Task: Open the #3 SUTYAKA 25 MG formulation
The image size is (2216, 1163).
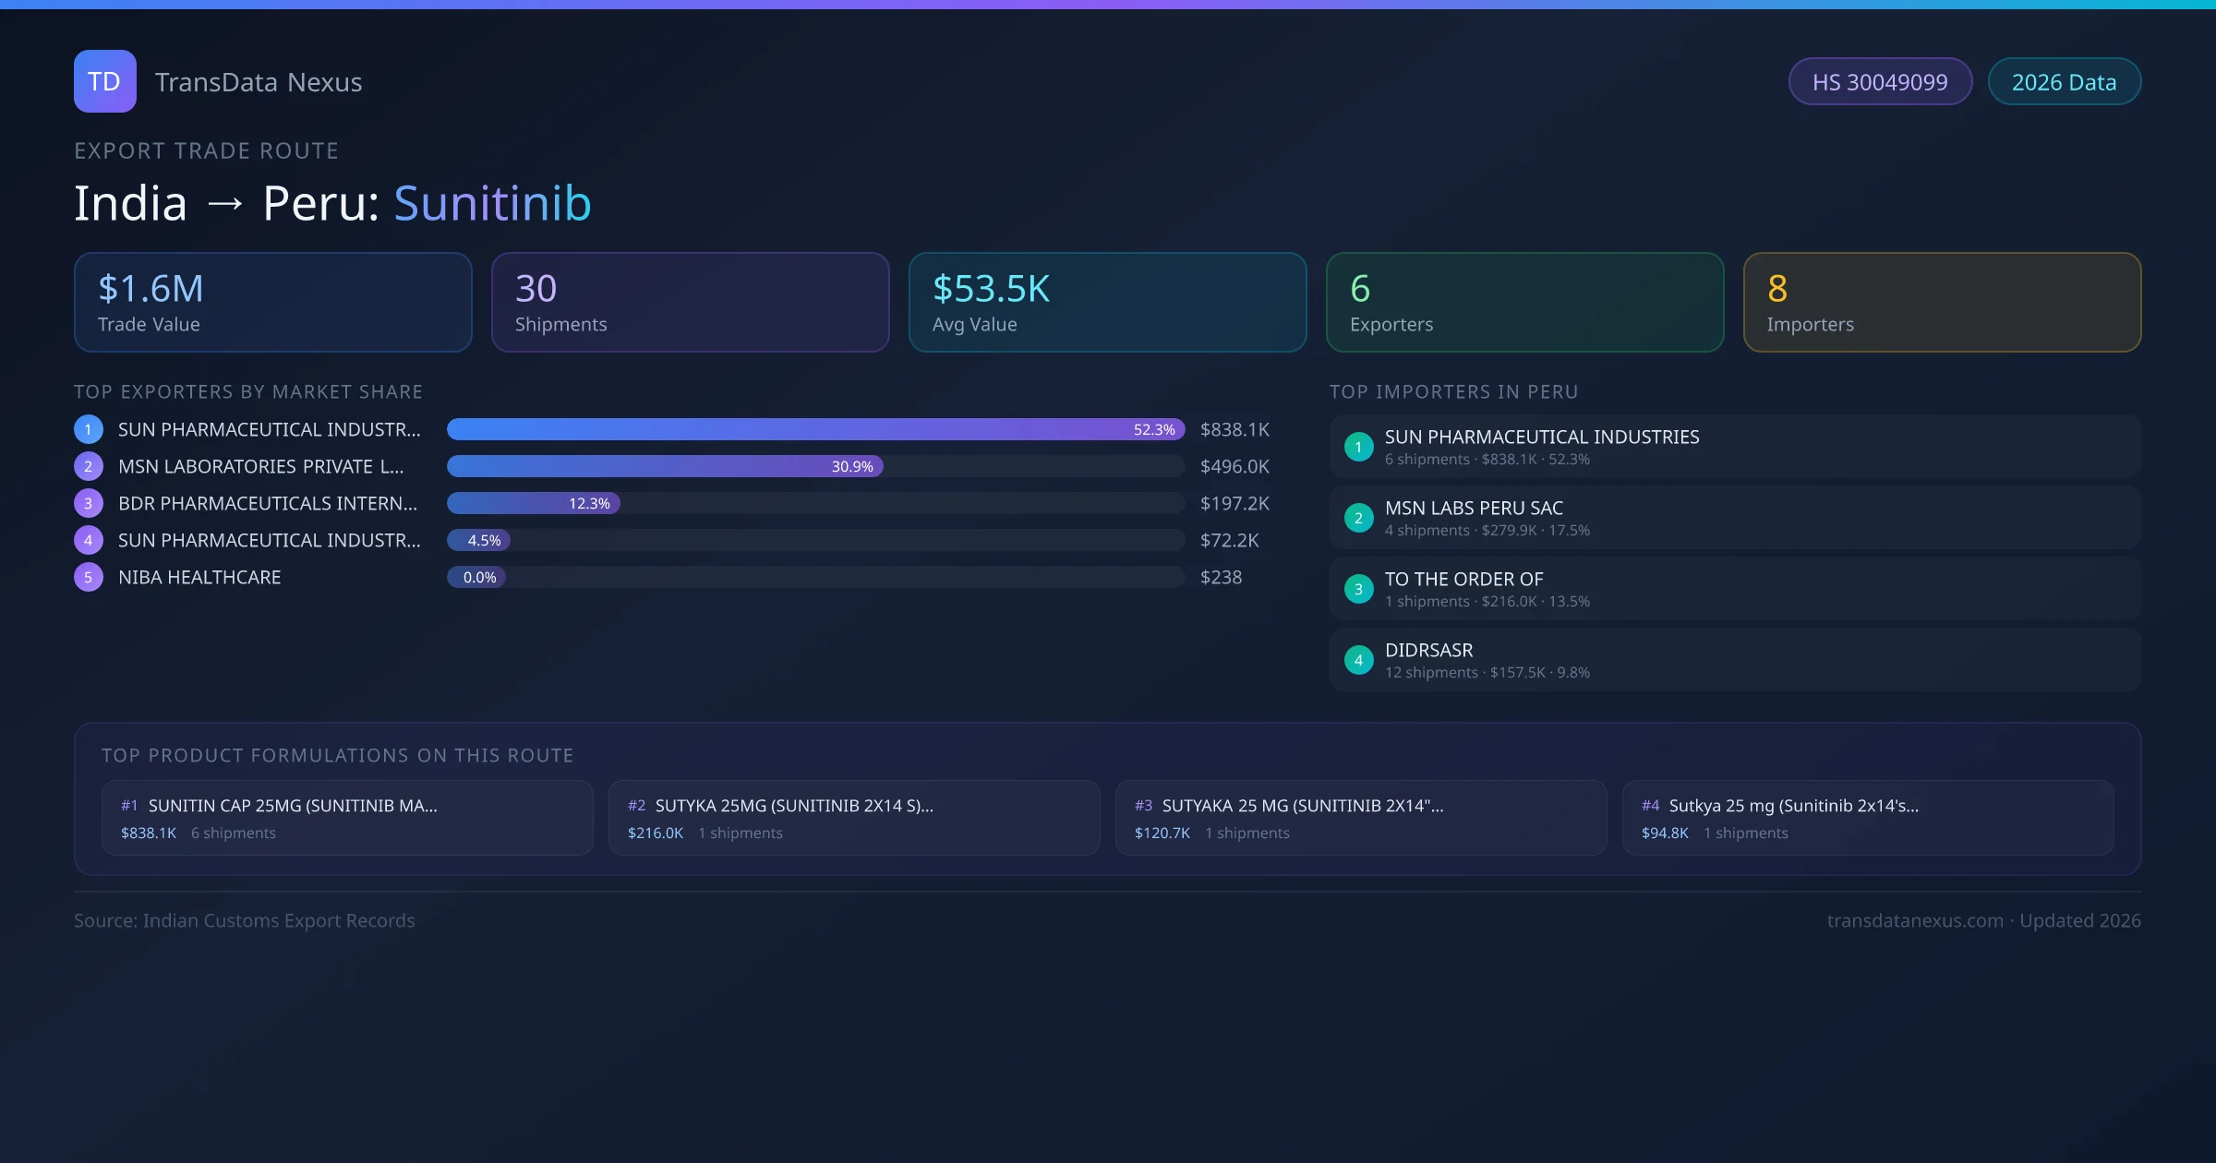Action: (1360, 818)
